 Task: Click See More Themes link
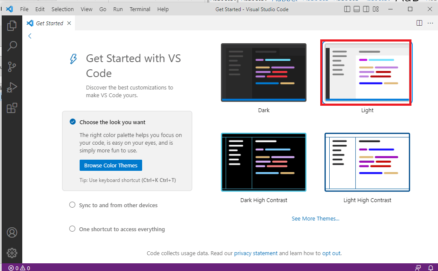coord(316,218)
